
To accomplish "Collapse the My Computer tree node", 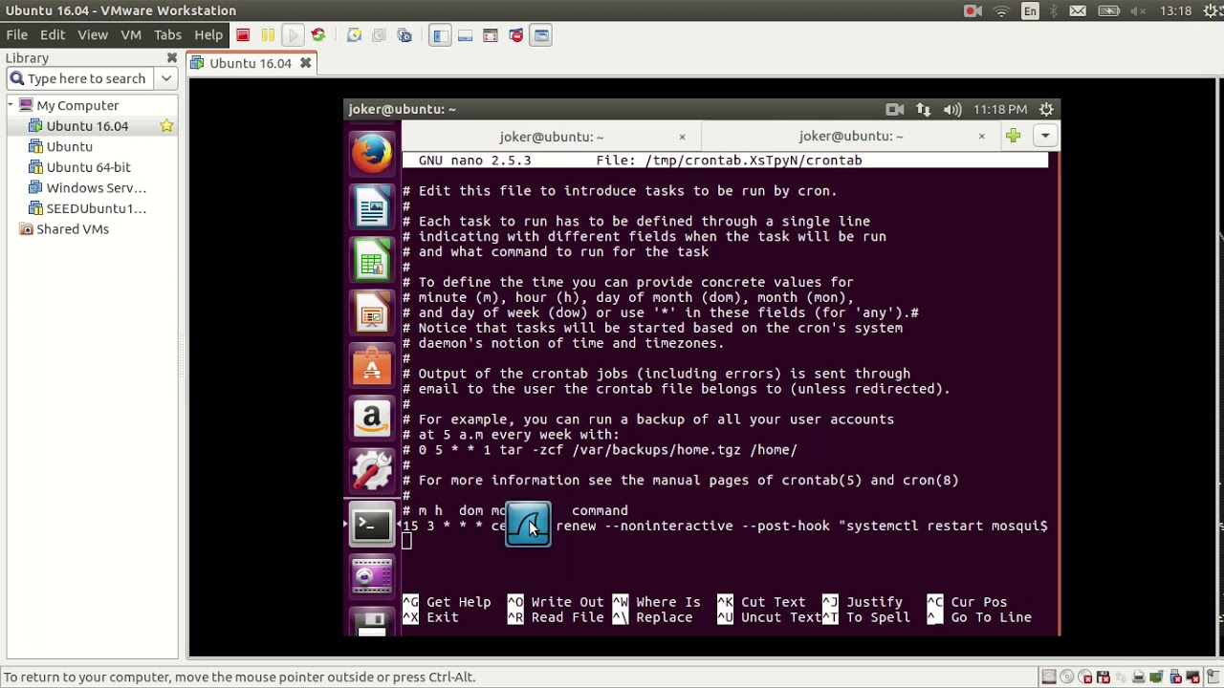I will tap(11, 105).
